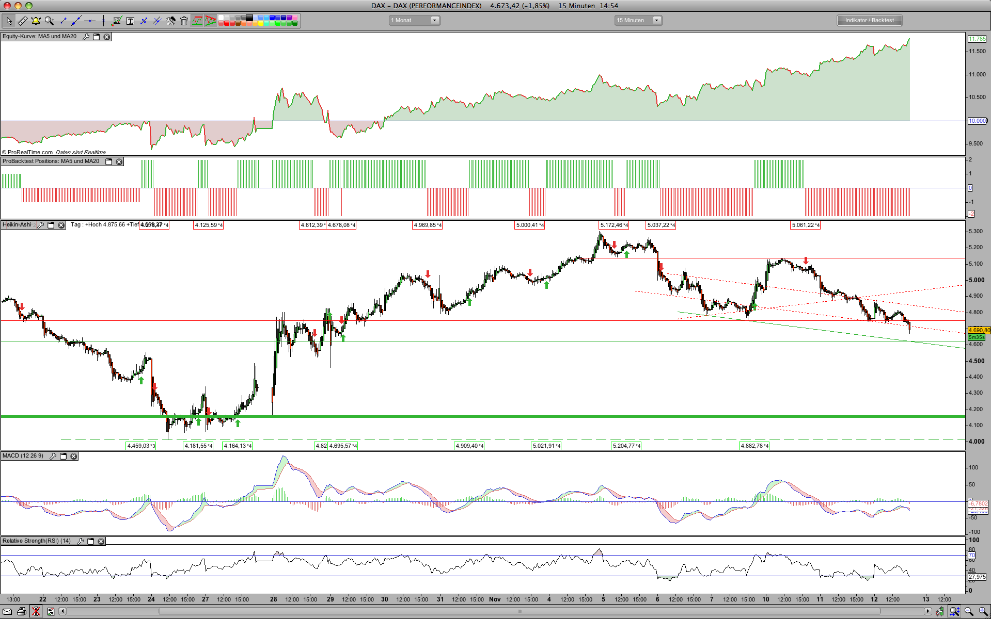The height and width of the screenshot is (619, 991).
Task: Select the dotted arrow drawing tool
Action: pos(144,21)
